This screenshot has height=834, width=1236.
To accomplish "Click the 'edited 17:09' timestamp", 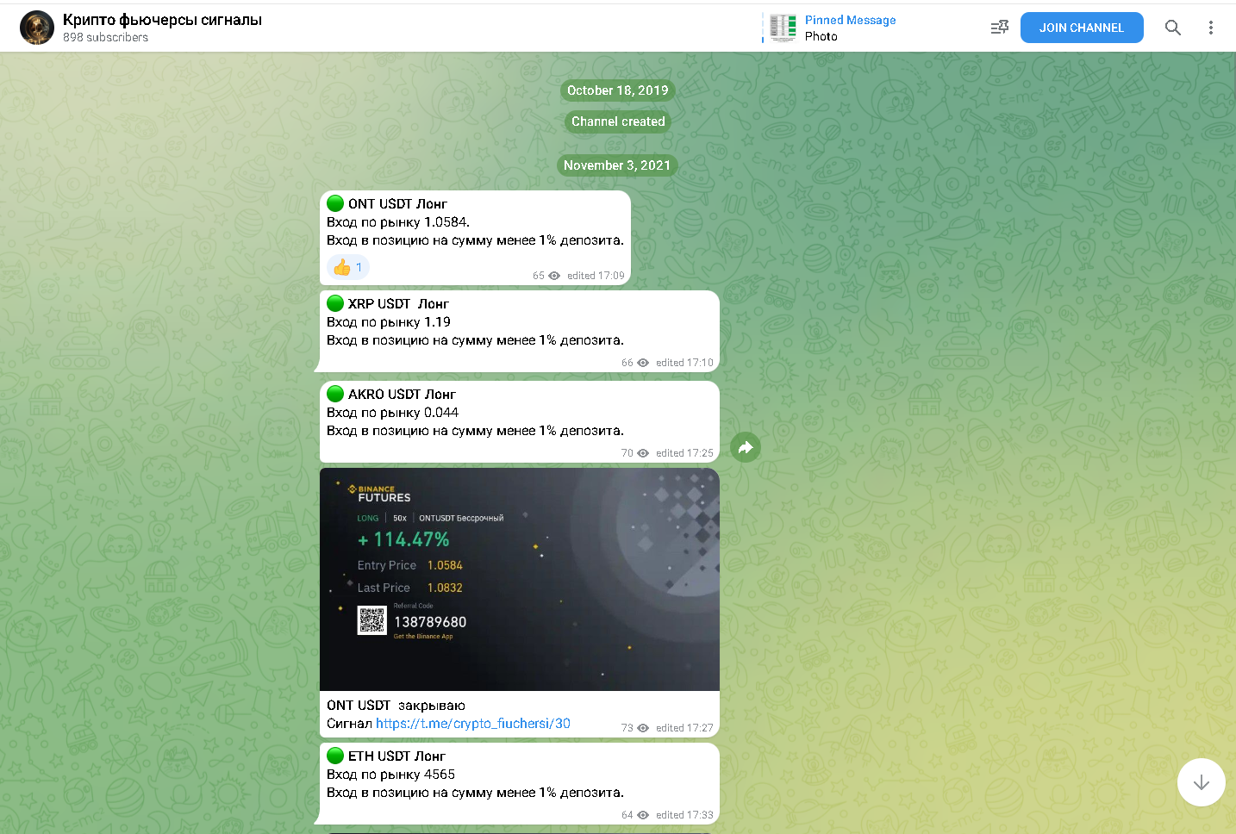I will [x=596, y=276].
